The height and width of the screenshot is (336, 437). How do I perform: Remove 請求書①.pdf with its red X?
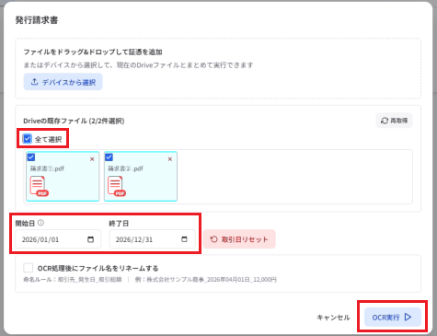(x=92, y=159)
